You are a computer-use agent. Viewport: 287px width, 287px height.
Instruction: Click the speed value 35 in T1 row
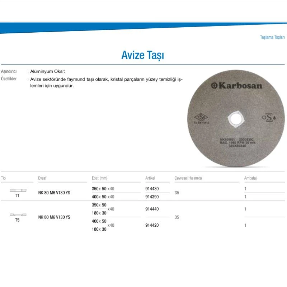point(177,193)
